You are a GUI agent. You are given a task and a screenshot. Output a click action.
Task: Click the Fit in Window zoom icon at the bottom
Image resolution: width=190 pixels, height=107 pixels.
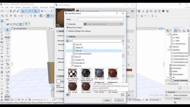click(x=30, y=100)
